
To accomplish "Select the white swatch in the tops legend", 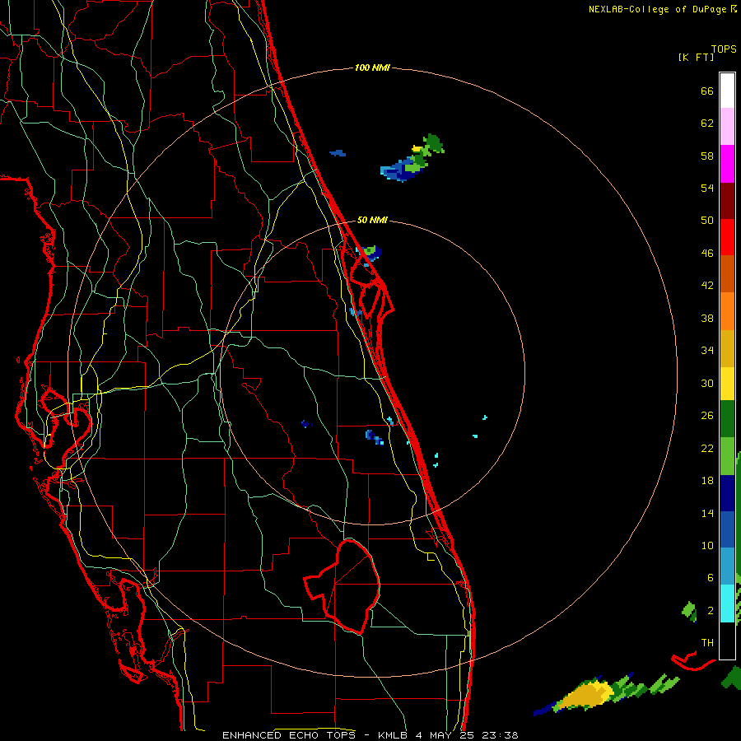I will click(x=727, y=91).
